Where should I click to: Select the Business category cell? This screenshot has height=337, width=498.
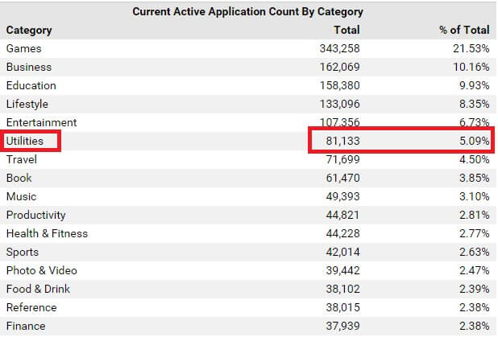(28, 67)
